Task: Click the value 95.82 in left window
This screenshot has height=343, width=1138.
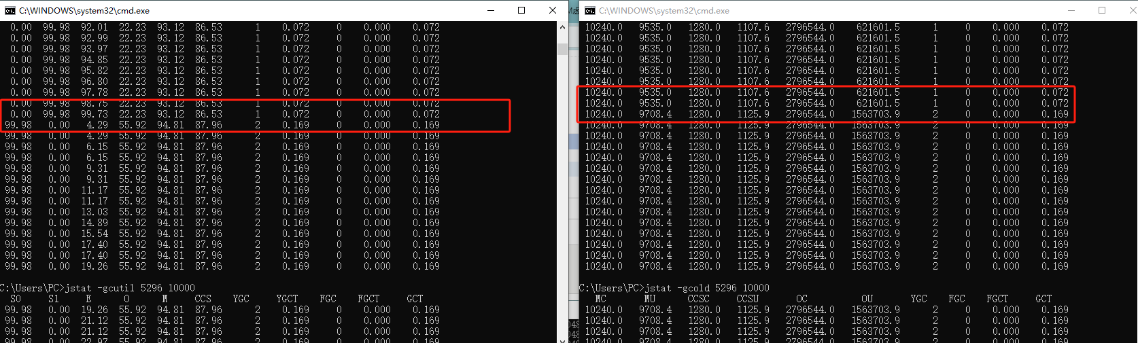Action: point(94,71)
